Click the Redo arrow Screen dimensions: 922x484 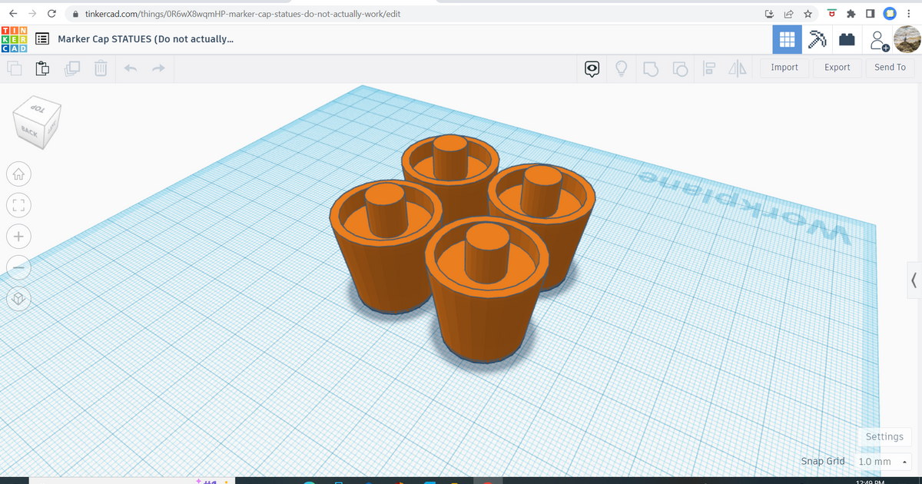pyautogui.click(x=158, y=69)
